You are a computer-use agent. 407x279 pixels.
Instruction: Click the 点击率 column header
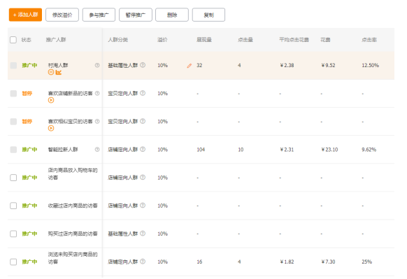[x=369, y=40]
